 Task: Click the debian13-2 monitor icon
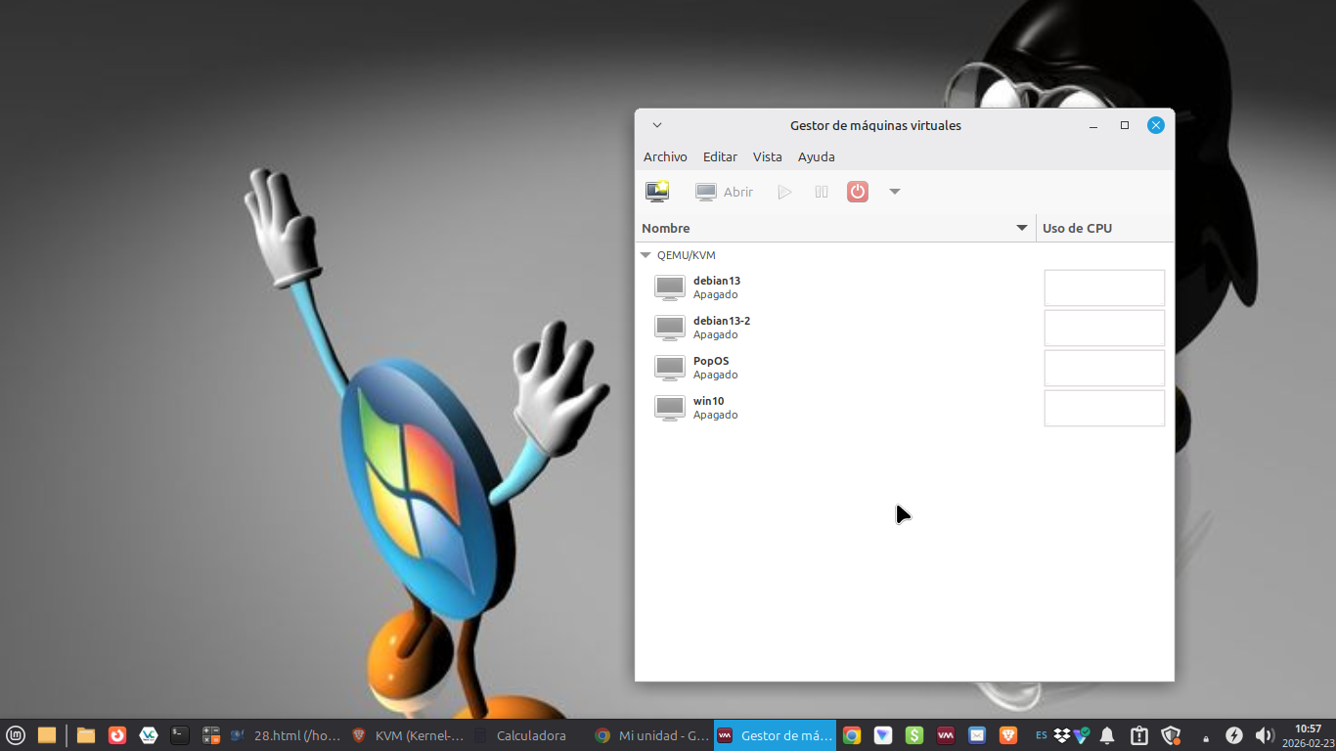pos(670,328)
